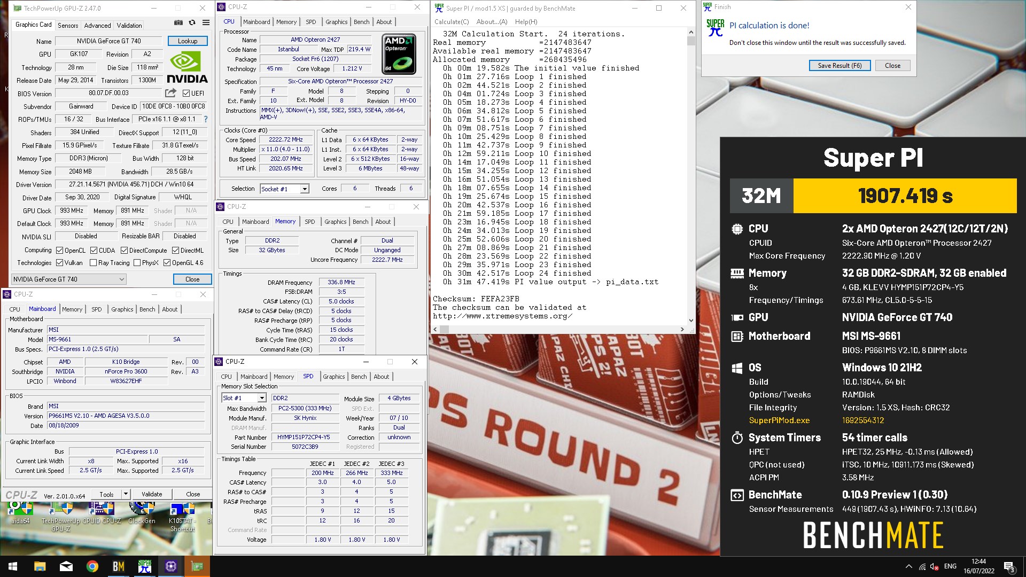Open the Slot #1 memory slot dropdown
1026x577 pixels.
(x=244, y=398)
